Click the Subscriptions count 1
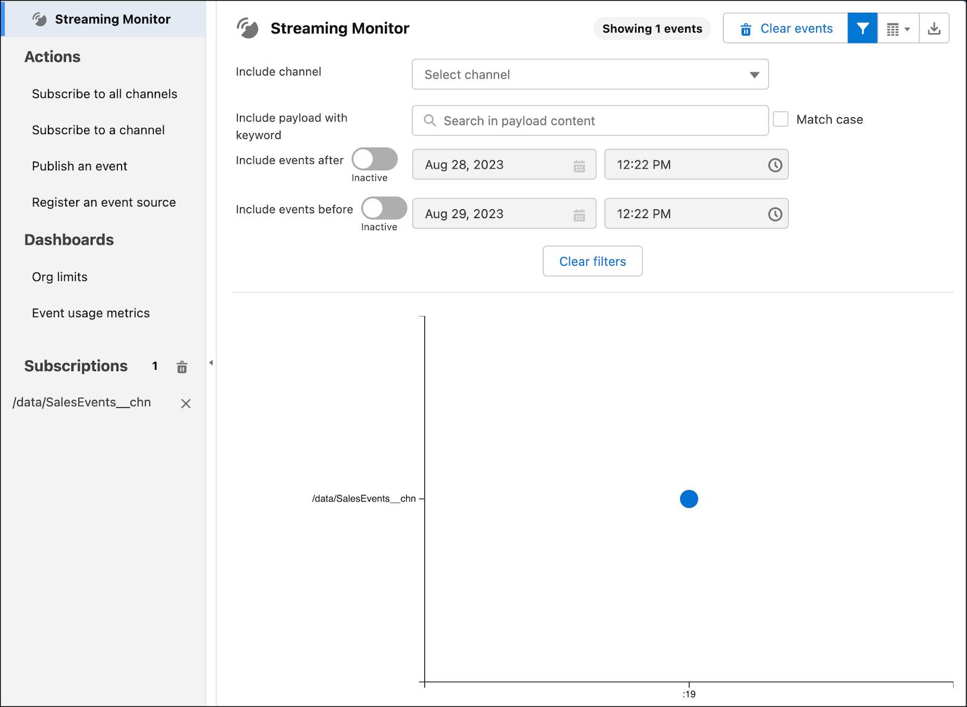Image resolution: width=967 pixels, height=707 pixels. [155, 366]
